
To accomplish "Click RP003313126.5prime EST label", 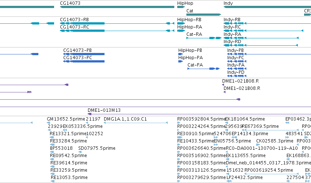I will point(201,170).
